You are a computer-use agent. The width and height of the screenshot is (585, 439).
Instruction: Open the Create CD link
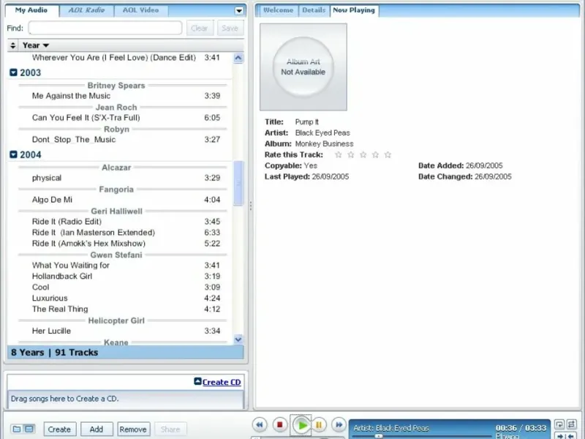[222, 382]
